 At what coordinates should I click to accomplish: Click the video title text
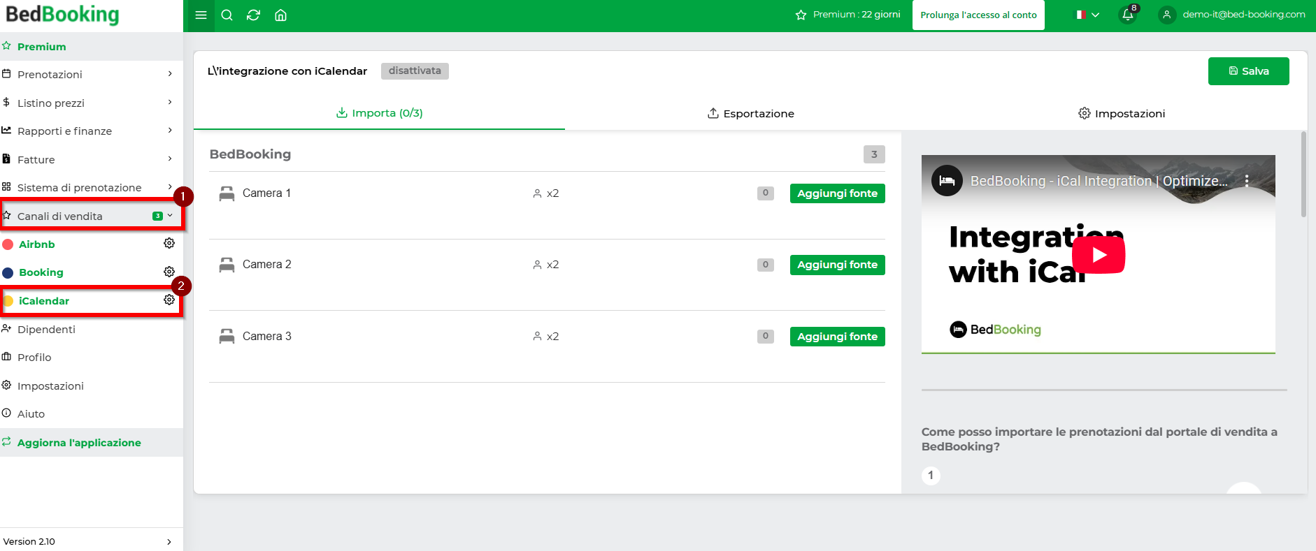(1099, 181)
